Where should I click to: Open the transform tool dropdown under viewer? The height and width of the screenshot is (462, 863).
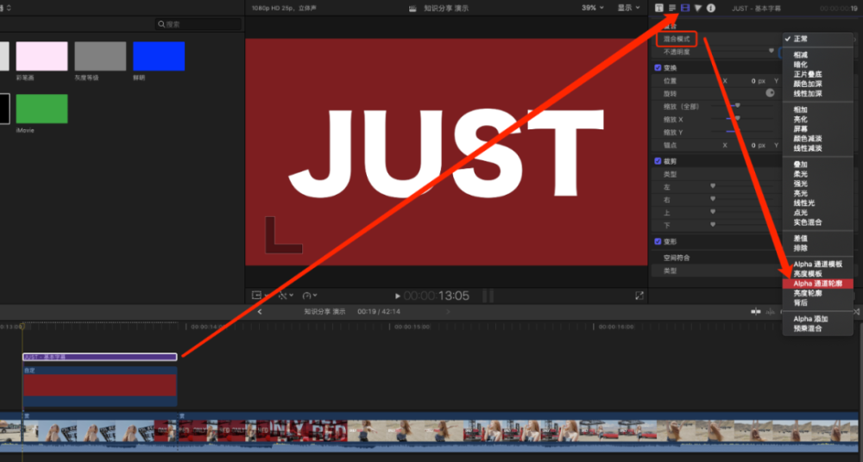[259, 296]
